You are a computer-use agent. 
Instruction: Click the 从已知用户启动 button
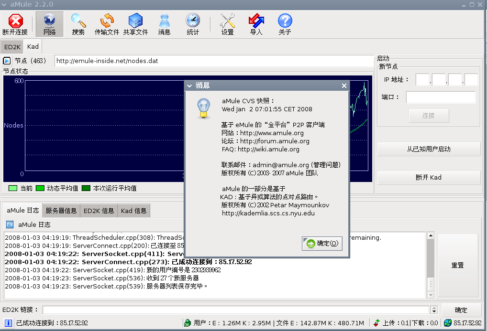pyautogui.click(x=429, y=149)
